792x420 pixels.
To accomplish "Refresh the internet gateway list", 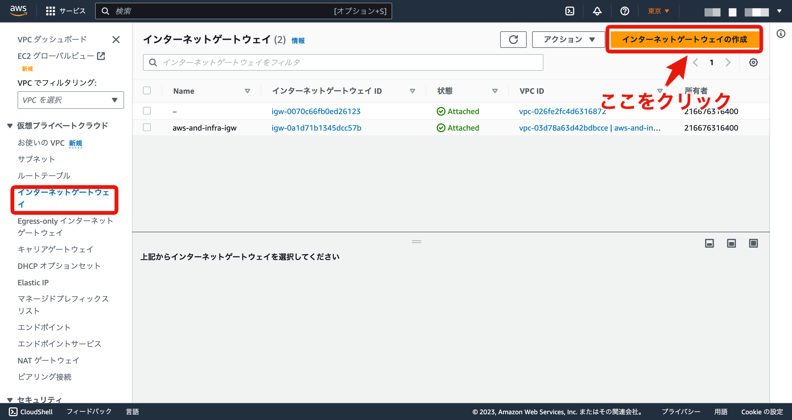I will [513, 39].
